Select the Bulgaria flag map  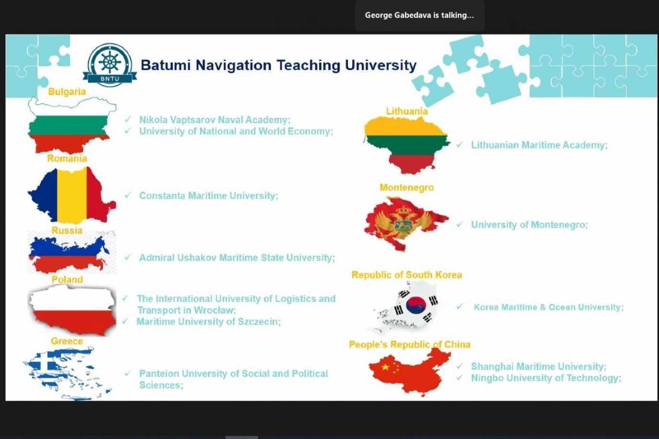72,125
